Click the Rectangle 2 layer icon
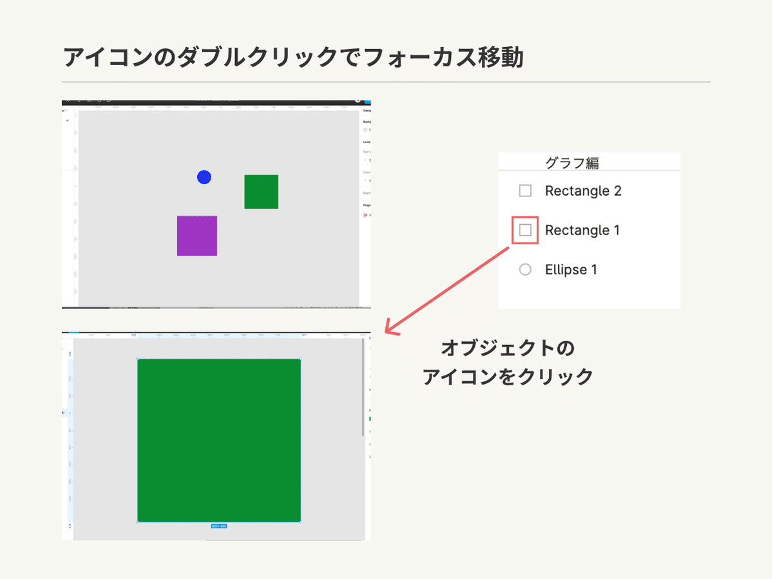 pos(525,191)
